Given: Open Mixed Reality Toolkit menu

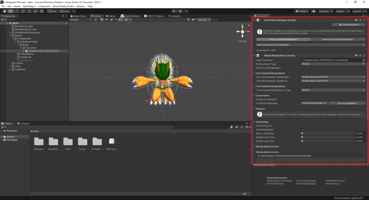Looking at the screenshot, I should pyautogui.click(x=63, y=6).
